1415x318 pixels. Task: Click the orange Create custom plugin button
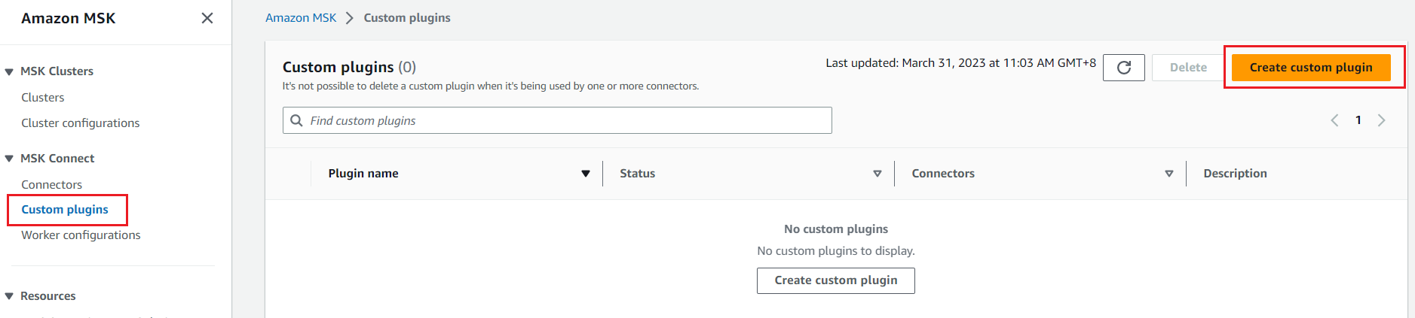(1310, 68)
